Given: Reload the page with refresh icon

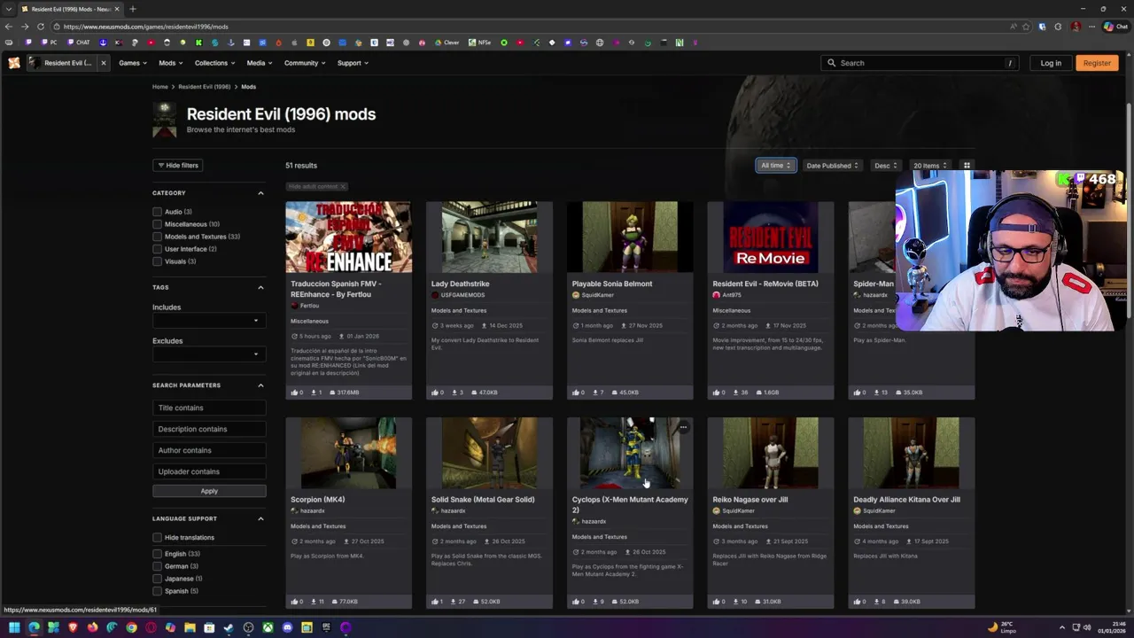Looking at the screenshot, I should pos(41,27).
